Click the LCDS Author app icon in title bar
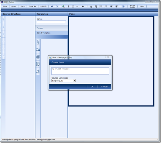The width and height of the screenshot is (161, 143). point(2,2)
